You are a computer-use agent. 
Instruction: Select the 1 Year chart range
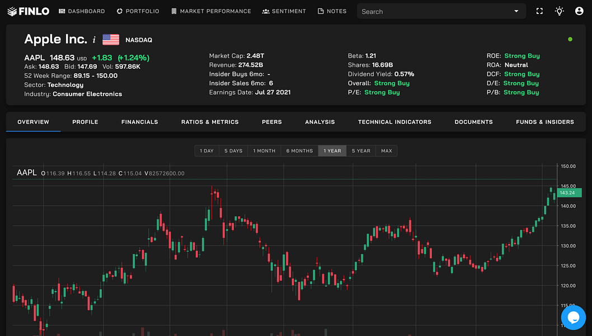[x=332, y=151]
